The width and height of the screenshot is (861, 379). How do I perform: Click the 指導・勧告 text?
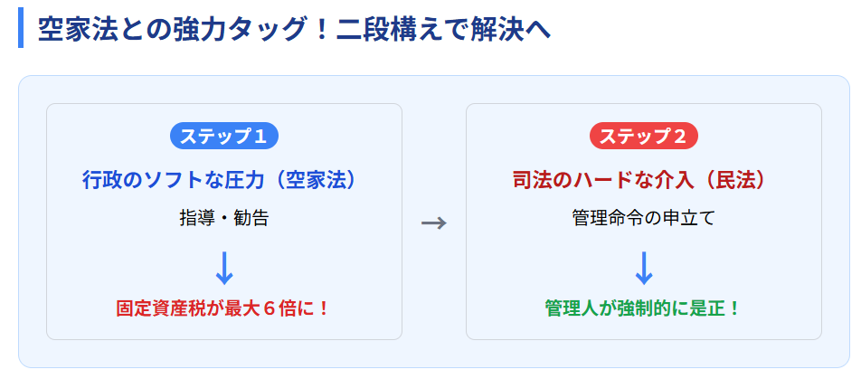224,218
